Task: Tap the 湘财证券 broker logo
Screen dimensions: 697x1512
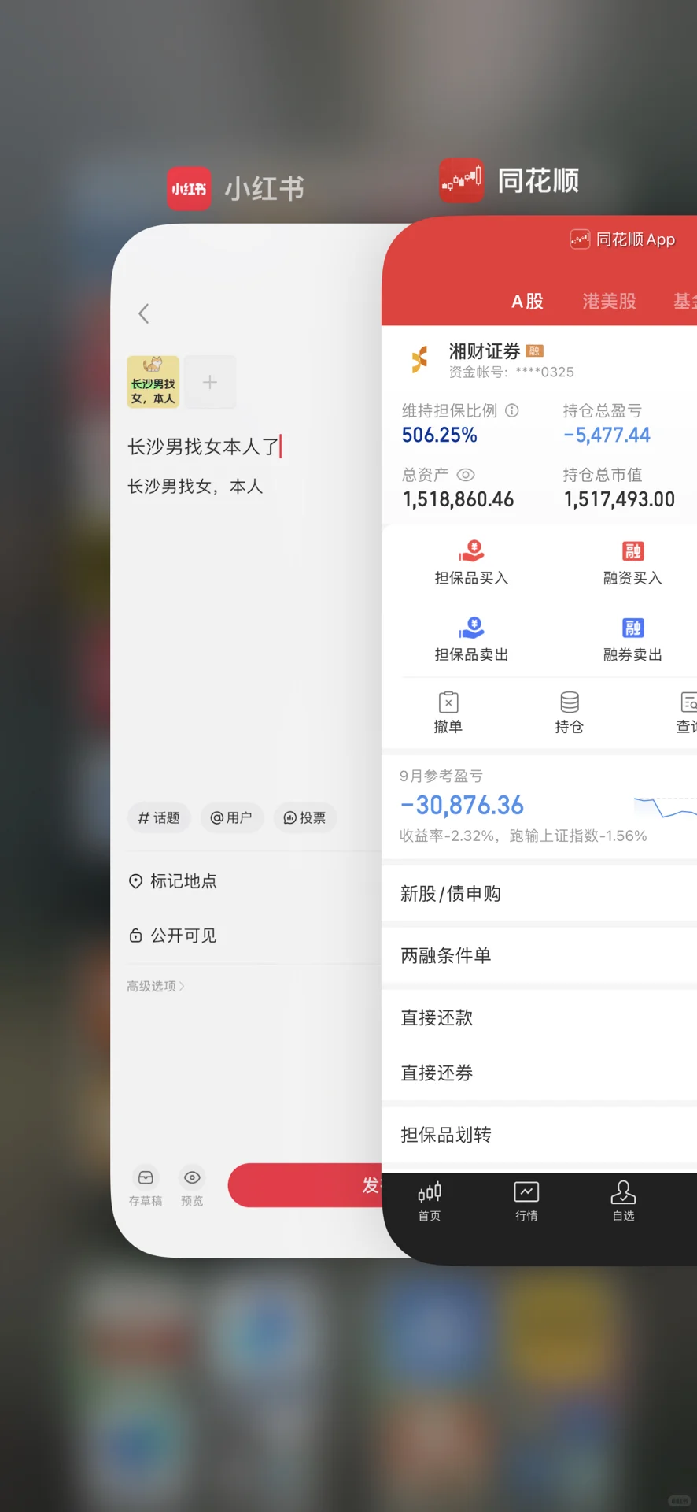Action: click(420, 359)
